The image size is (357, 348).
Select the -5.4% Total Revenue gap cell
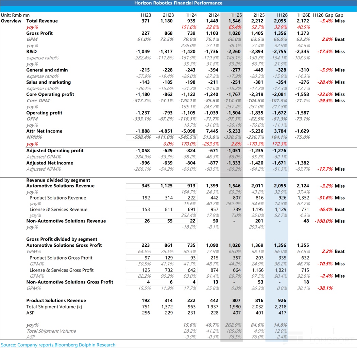326,21
